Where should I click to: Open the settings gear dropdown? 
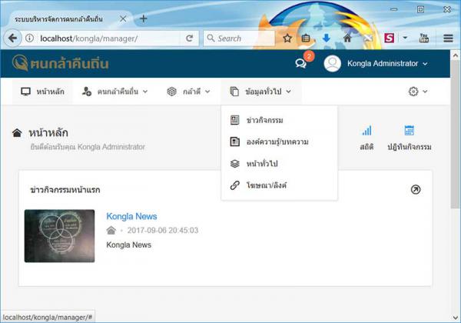(x=417, y=92)
